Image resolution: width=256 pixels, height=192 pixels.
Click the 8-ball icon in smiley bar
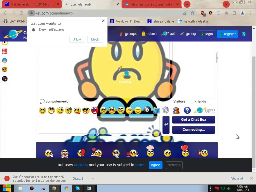point(147,110)
